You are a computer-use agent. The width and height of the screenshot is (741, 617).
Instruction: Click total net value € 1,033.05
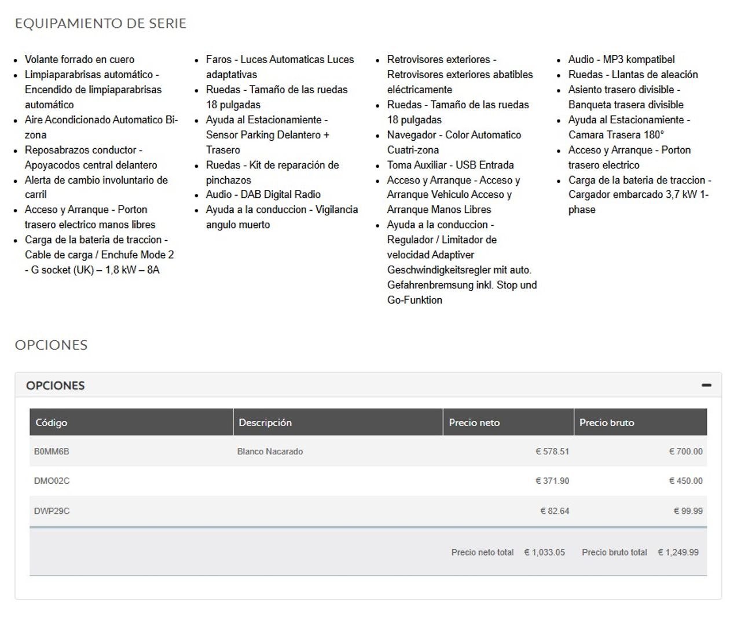[544, 552]
